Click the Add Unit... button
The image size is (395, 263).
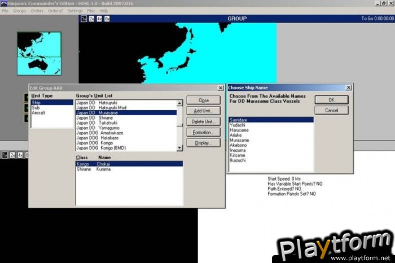pyautogui.click(x=204, y=111)
